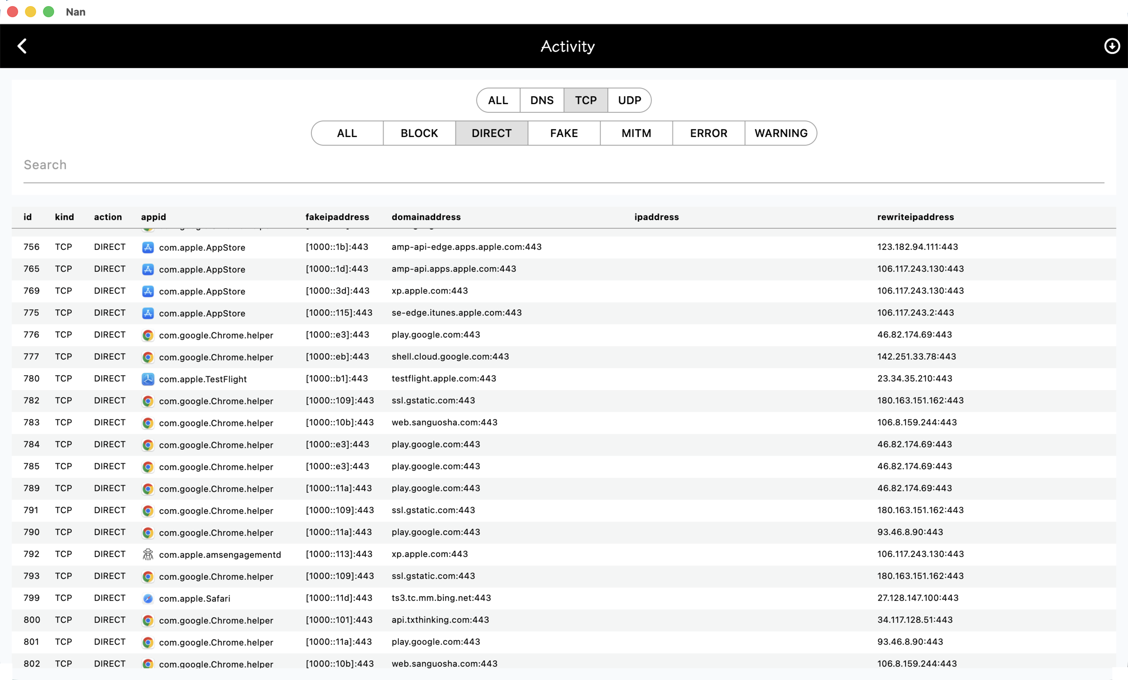Screen dimensions: 1128x680
Task: Click Safari compass icon in row 799
Action: (147, 599)
